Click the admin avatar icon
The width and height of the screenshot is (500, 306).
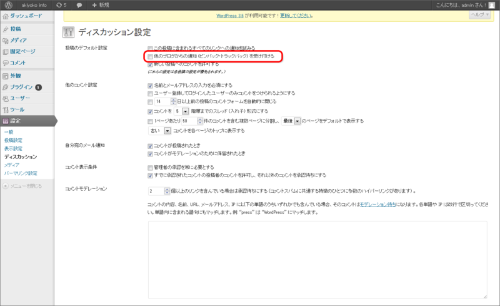pyautogui.click(x=492, y=5)
